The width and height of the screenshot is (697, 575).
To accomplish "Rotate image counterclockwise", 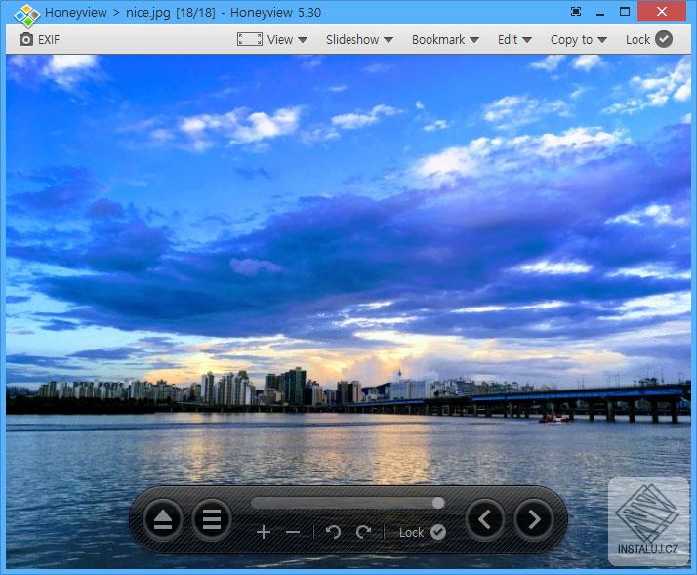I will tap(334, 532).
